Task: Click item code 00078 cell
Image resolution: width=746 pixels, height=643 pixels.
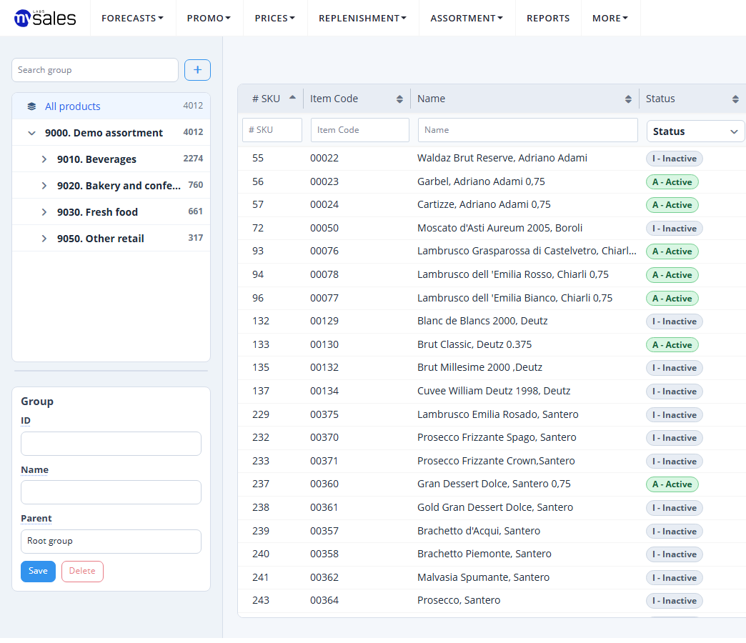Action: pos(324,274)
